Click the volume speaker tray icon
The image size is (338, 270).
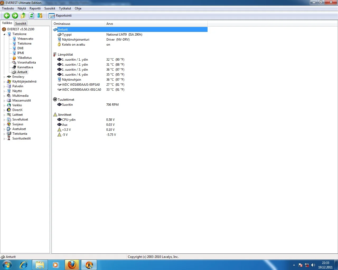[x=313, y=265]
